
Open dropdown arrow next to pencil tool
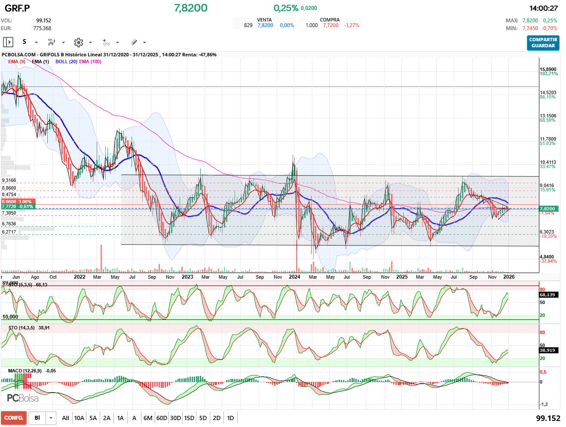(144, 43)
